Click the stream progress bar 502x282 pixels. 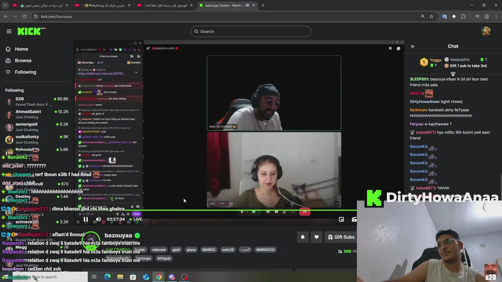[x=215, y=211]
